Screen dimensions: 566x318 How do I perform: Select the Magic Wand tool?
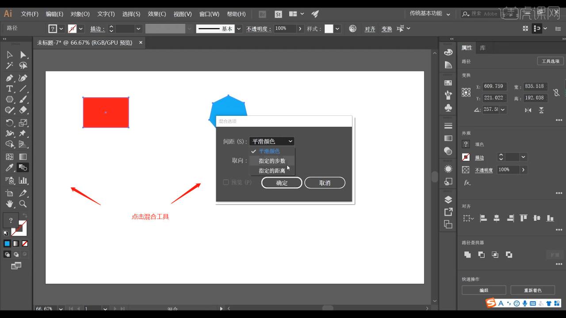[x=9, y=66]
